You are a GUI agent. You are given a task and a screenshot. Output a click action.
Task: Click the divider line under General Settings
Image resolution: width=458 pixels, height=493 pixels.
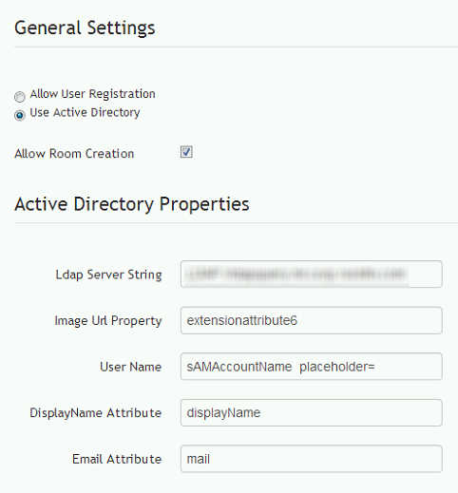[236, 47]
